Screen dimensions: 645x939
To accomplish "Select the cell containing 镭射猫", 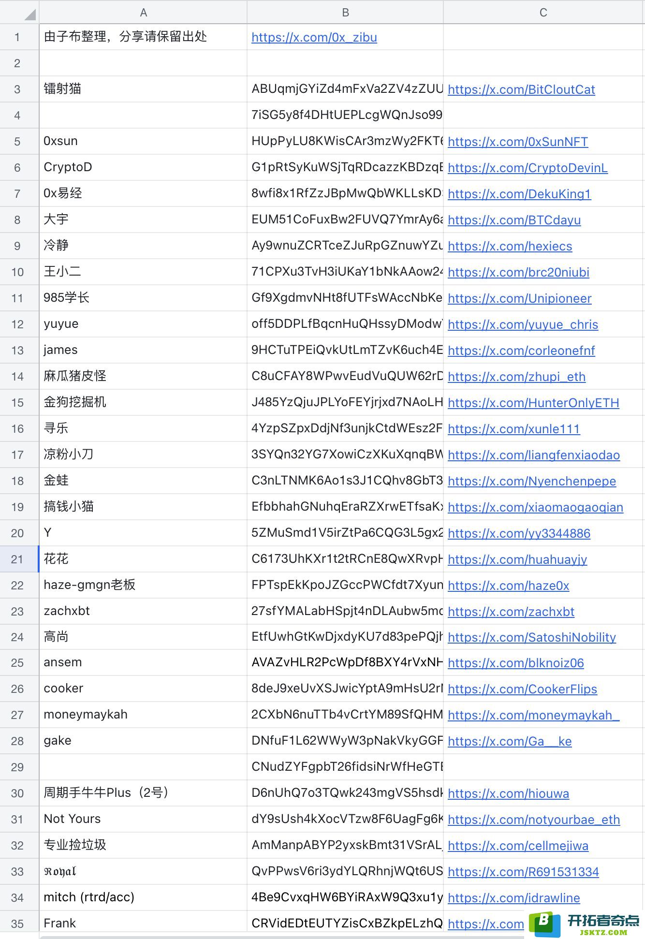I will coord(143,89).
